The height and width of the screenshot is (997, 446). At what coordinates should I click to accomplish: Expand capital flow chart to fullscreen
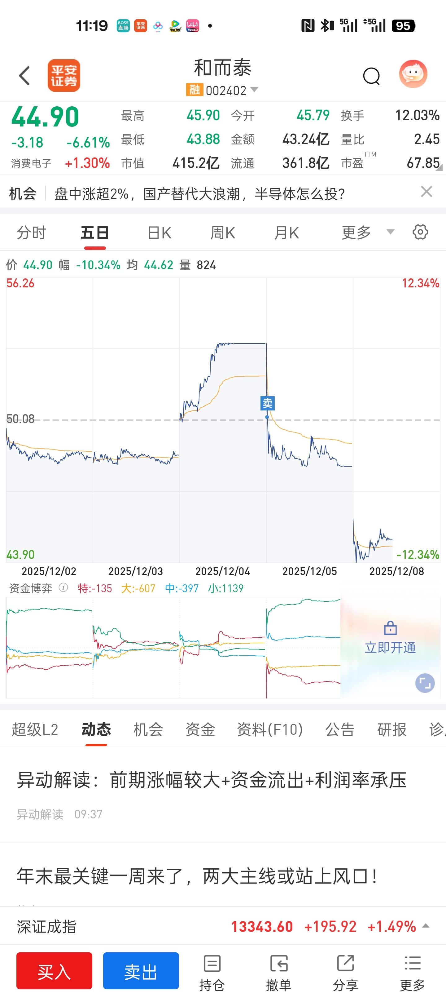425,683
